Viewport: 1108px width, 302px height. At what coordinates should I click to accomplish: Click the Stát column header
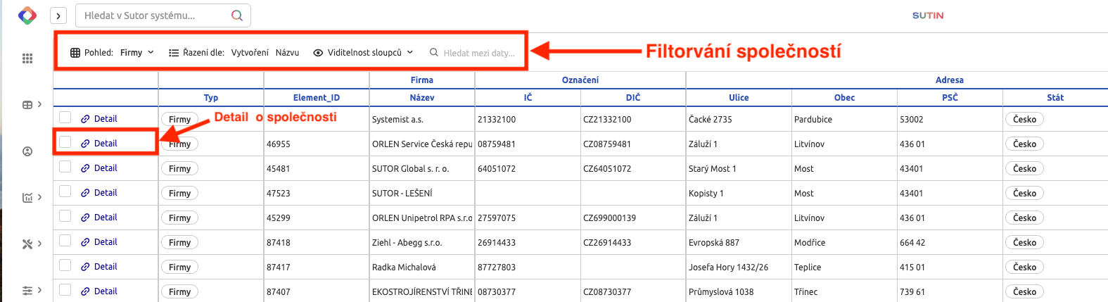1055,98
